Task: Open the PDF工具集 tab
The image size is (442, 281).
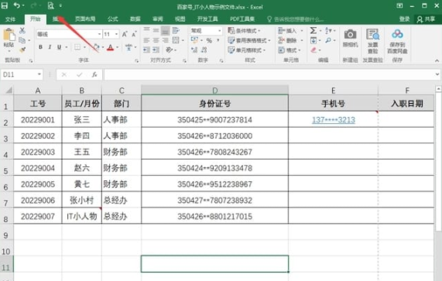Action: pyautogui.click(x=242, y=19)
